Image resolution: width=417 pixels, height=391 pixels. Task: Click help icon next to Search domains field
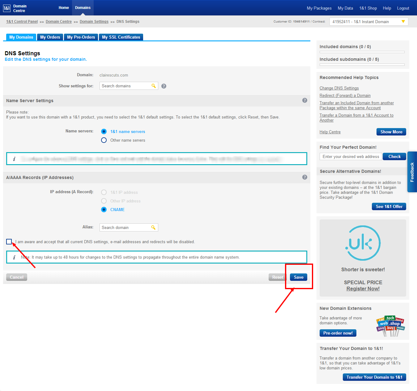click(x=164, y=86)
